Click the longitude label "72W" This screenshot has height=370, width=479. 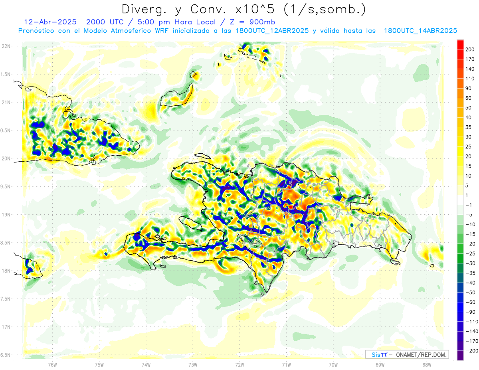(239, 365)
